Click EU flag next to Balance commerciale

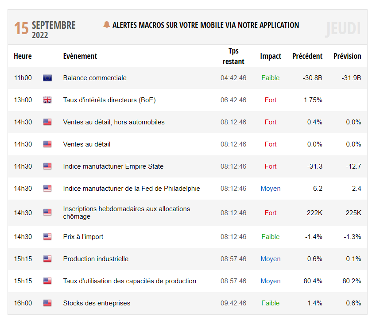point(47,78)
